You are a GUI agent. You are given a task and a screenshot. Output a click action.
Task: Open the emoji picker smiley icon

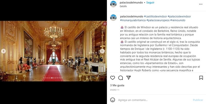point(113,100)
